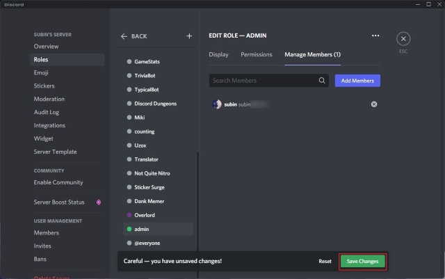Open Audit Log in sidebar
Screen dimensions: 445x279
coord(47,112)
